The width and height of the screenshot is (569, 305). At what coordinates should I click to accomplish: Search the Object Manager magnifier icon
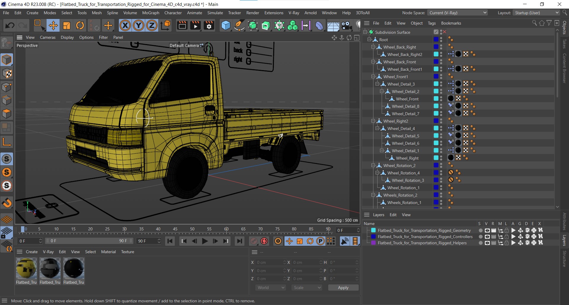coord(534,23)
